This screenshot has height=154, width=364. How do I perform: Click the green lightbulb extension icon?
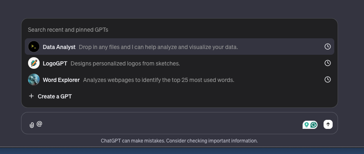click(306, 125)
